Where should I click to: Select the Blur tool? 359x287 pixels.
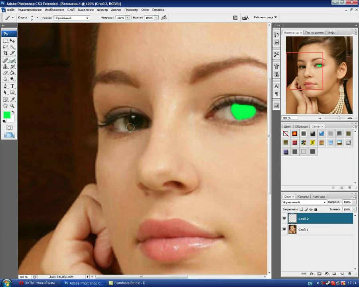(x=5, y=79)
